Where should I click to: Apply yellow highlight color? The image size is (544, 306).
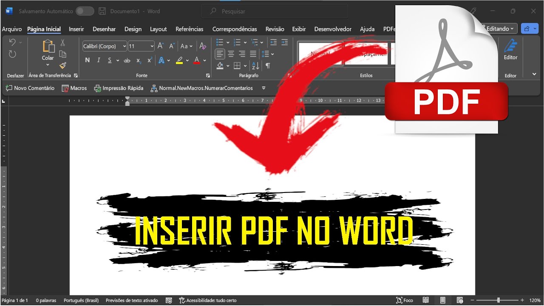click(x=179, y=60)
